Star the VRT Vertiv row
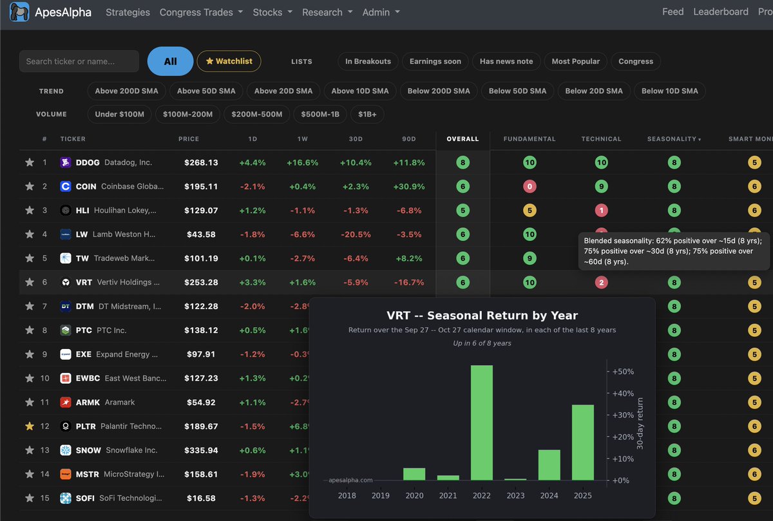The width and height of the screenshot is (773, 521). pos(29,283)
